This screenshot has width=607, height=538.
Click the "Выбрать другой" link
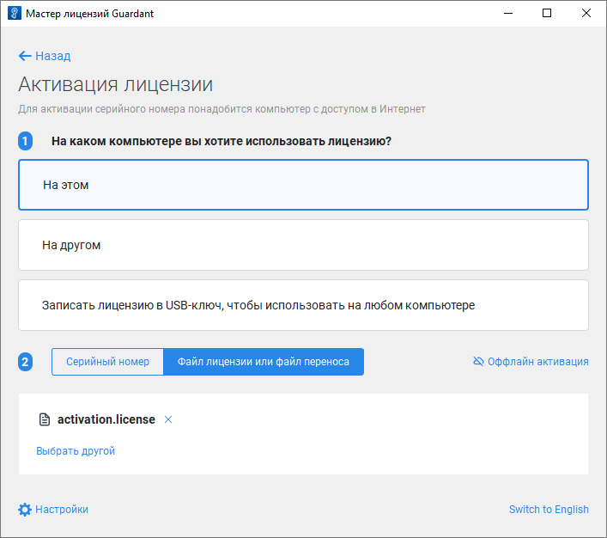76,451
